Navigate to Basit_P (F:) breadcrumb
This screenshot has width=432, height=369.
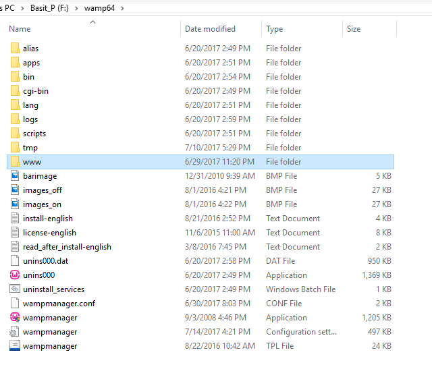tap(49, 8)
